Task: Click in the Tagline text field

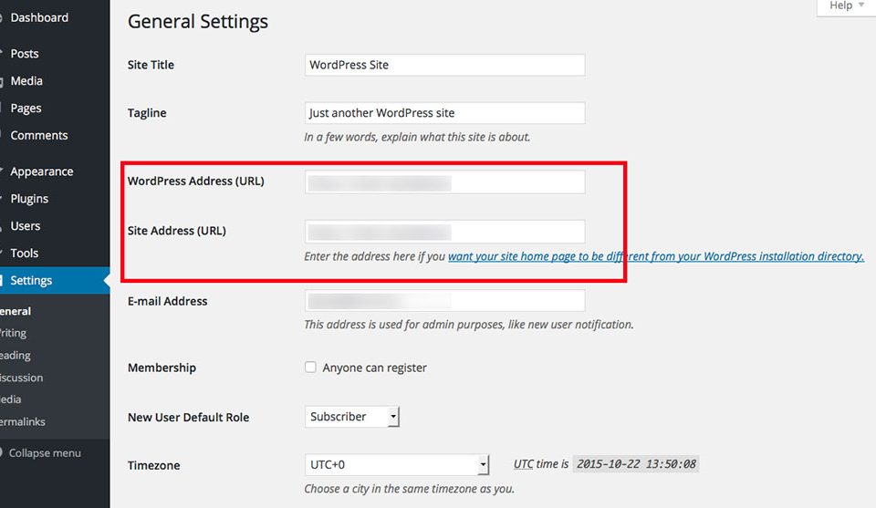Action: 444,113
